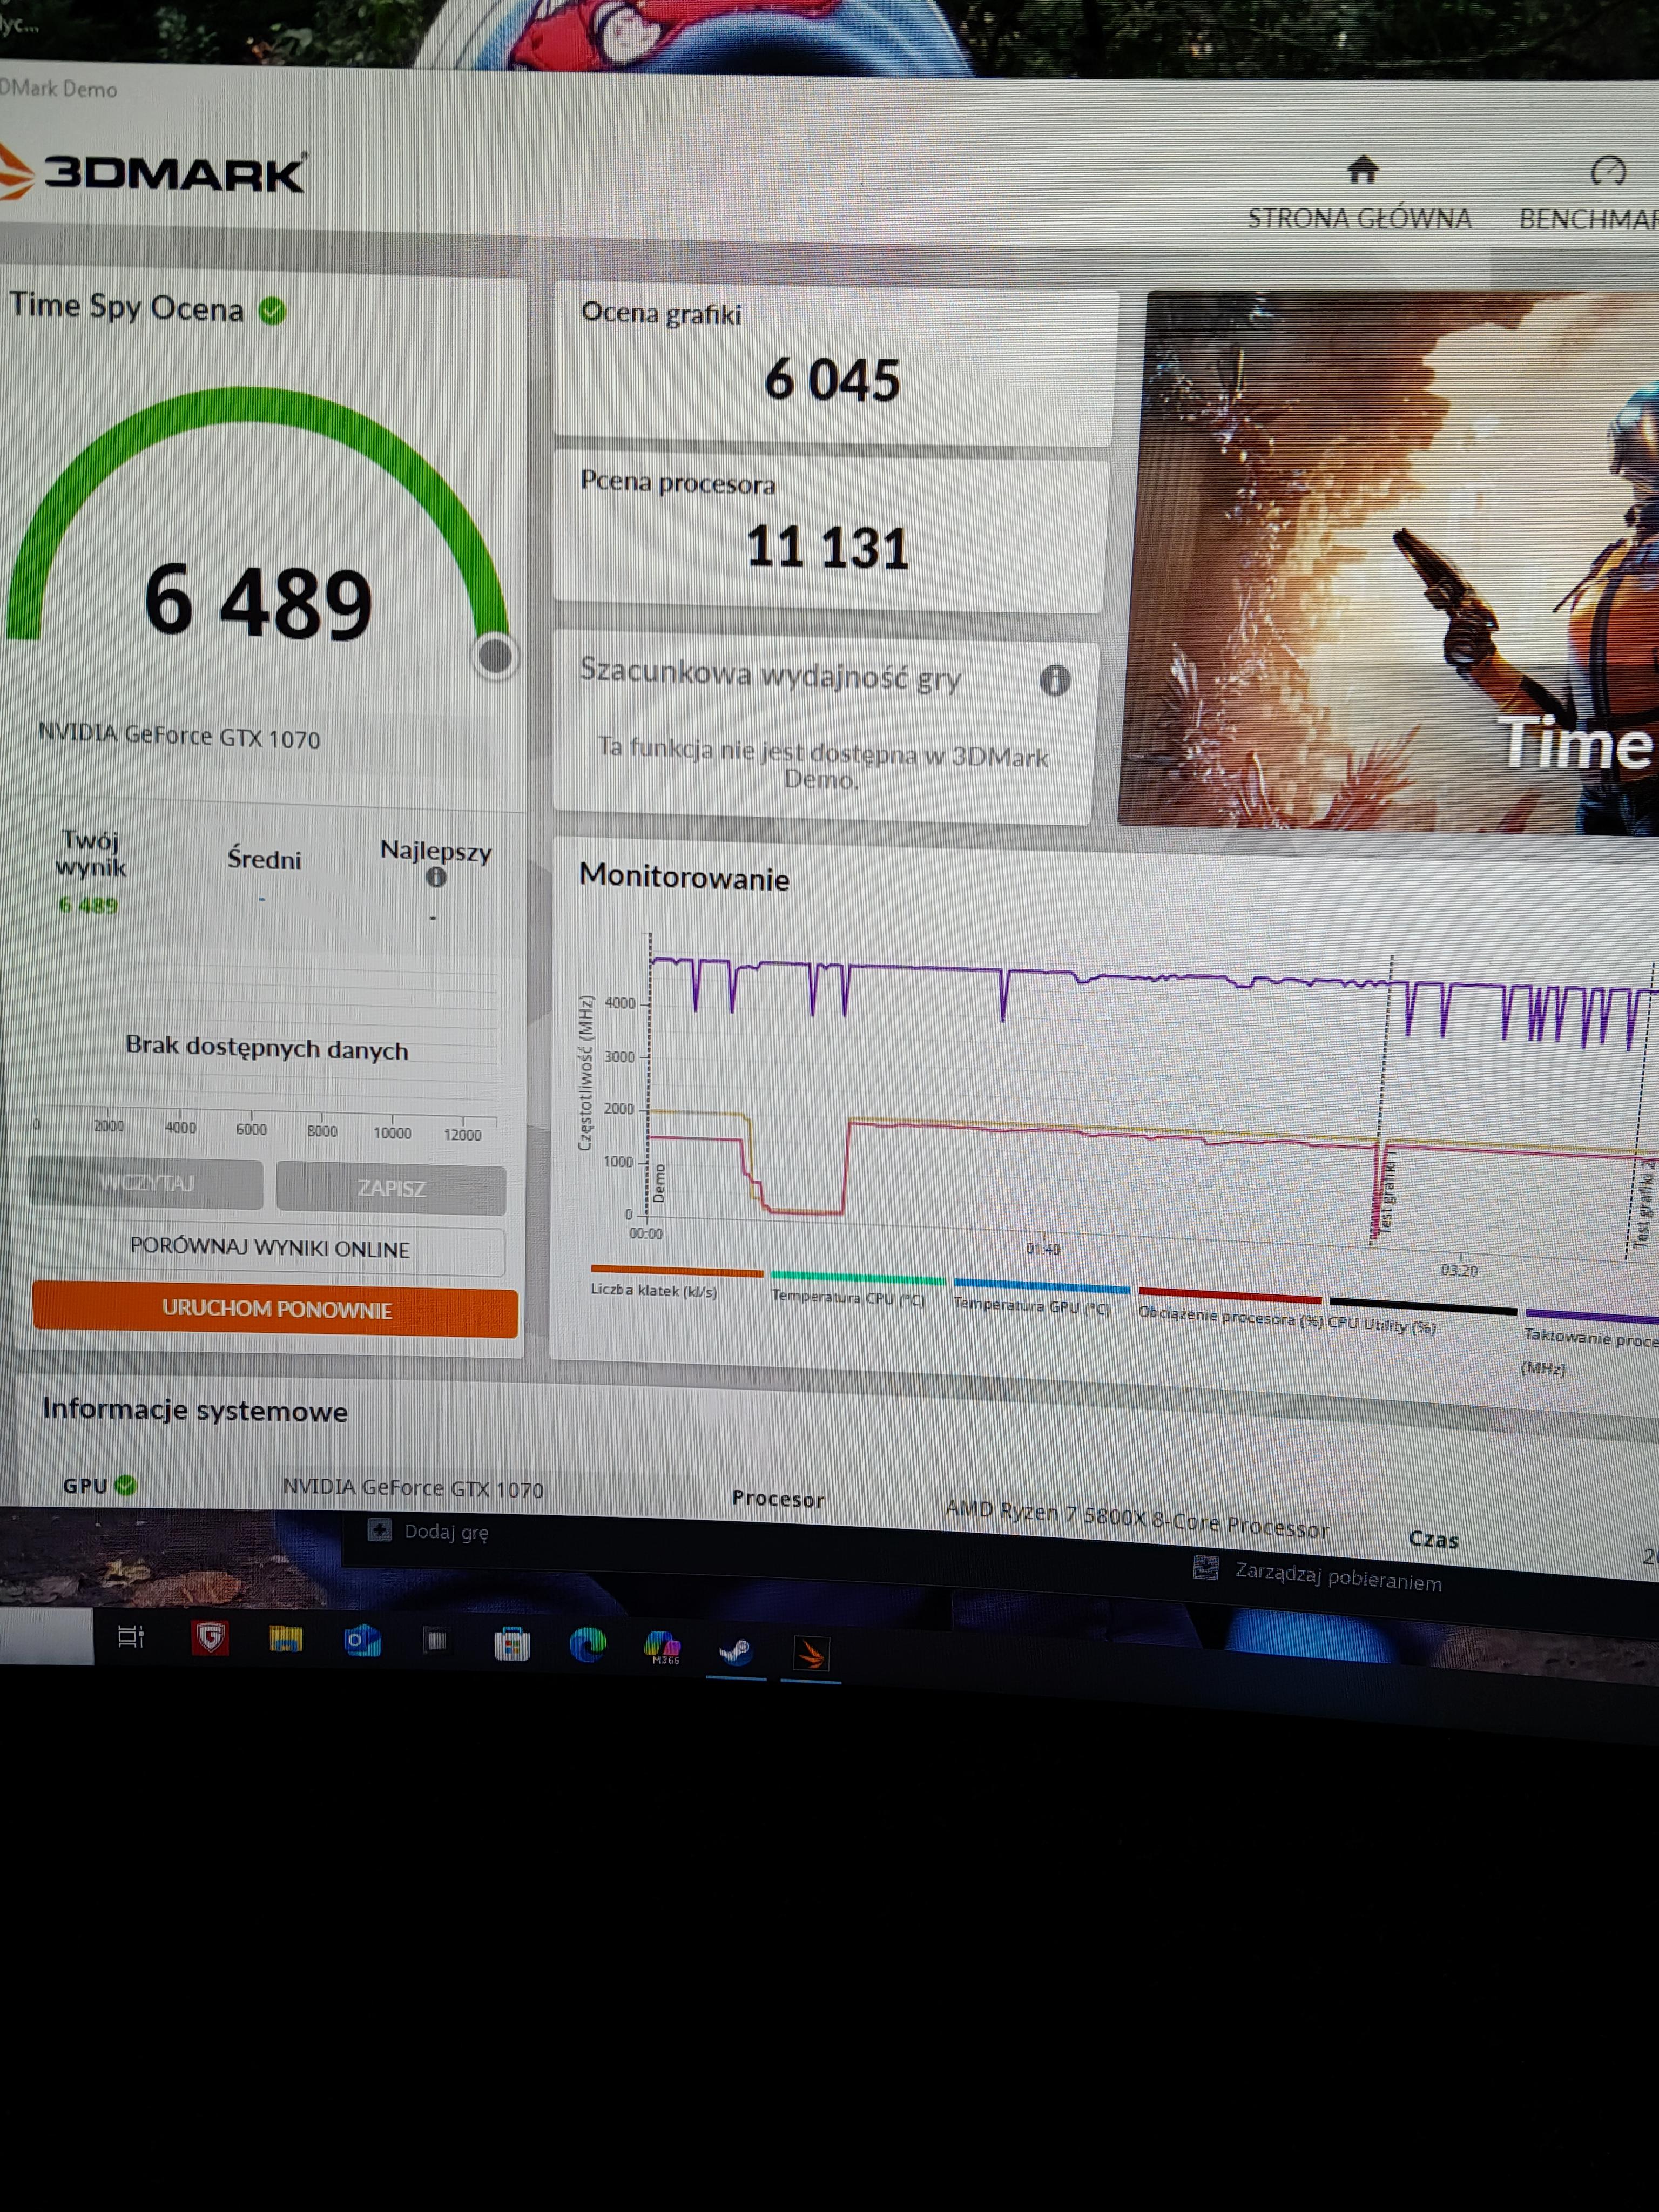
Task: Open Microsoft Edge in the taskbar
Action: 588,1645
